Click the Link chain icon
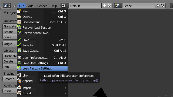The width and height of the screenshot is (173, 97). point(19,75)
